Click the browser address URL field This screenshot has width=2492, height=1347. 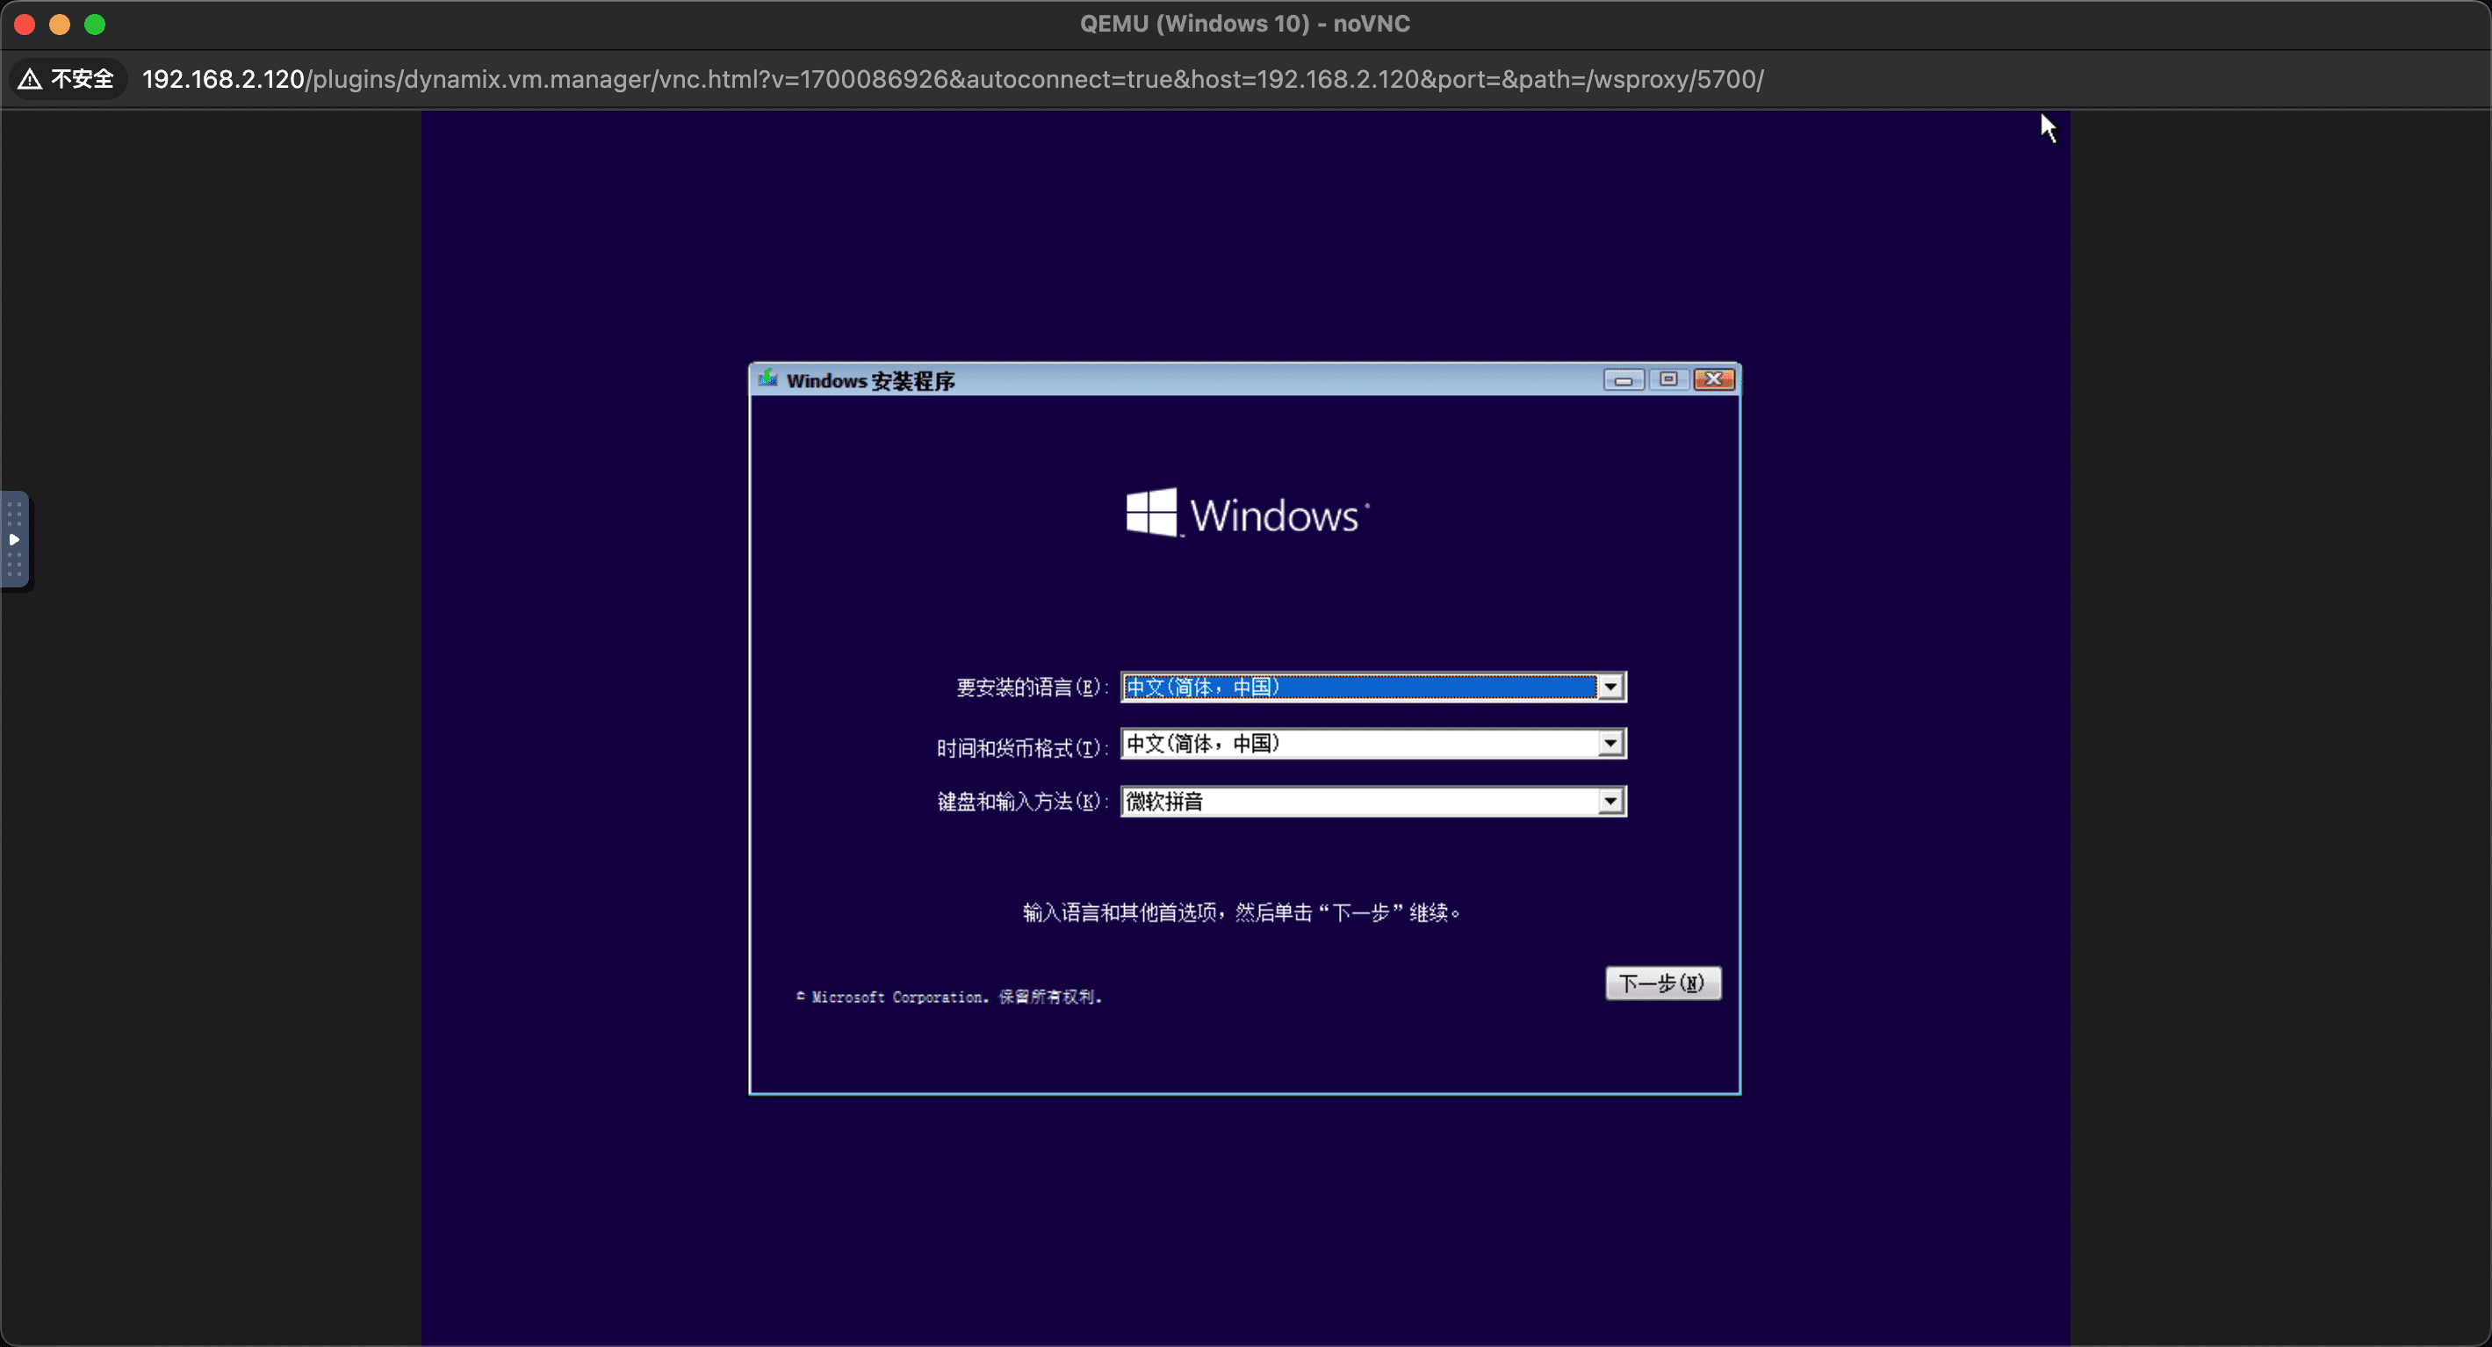(x=953, y=79)
